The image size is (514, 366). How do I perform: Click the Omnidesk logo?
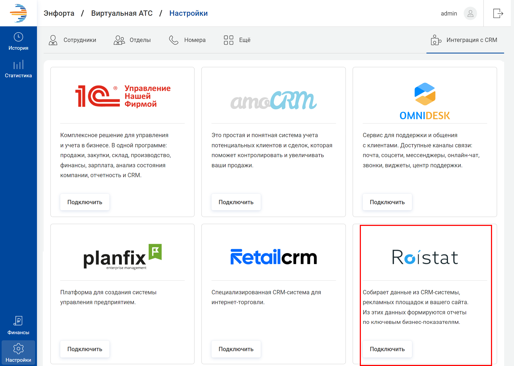point(425,101)
